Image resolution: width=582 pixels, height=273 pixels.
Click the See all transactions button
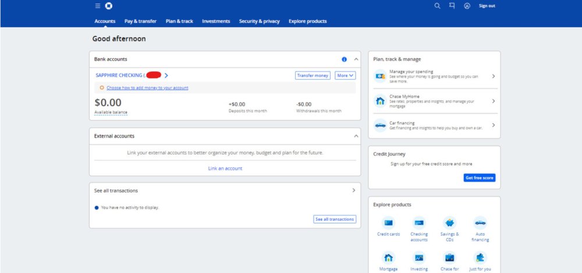(x=335, y=220)
